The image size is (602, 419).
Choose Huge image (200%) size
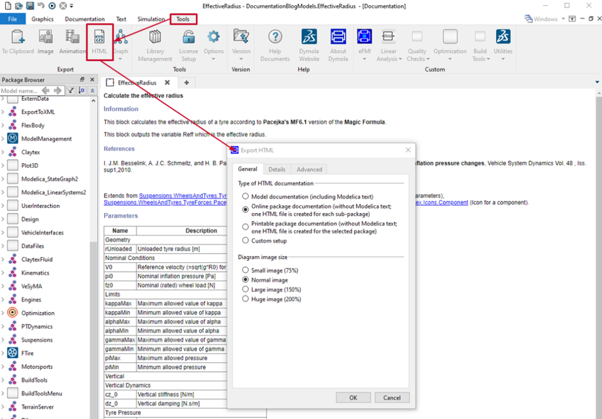pyautogui.click(x=245, y=299)
